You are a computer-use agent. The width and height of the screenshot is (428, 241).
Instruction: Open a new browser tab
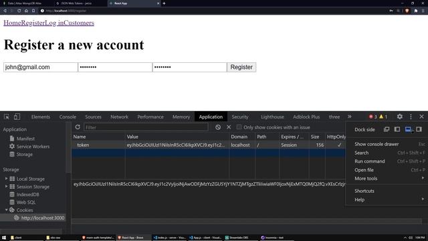pos(164,3)
